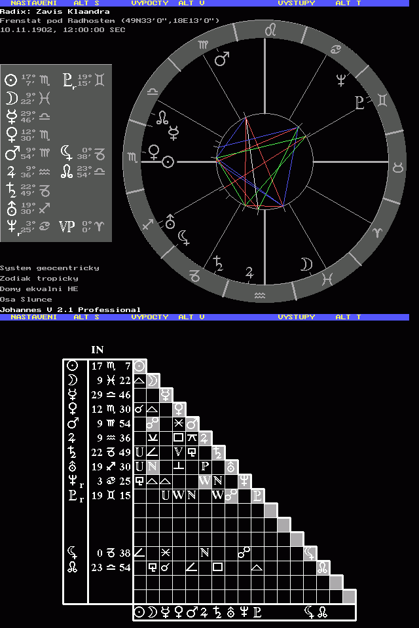Viewport: 419px width, 628px height.
Task: Click the Sun symbol in the aspect table's left column
Action: coord(75,366)
